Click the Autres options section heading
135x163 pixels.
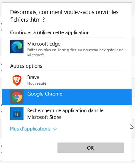(x=26, y=66)
